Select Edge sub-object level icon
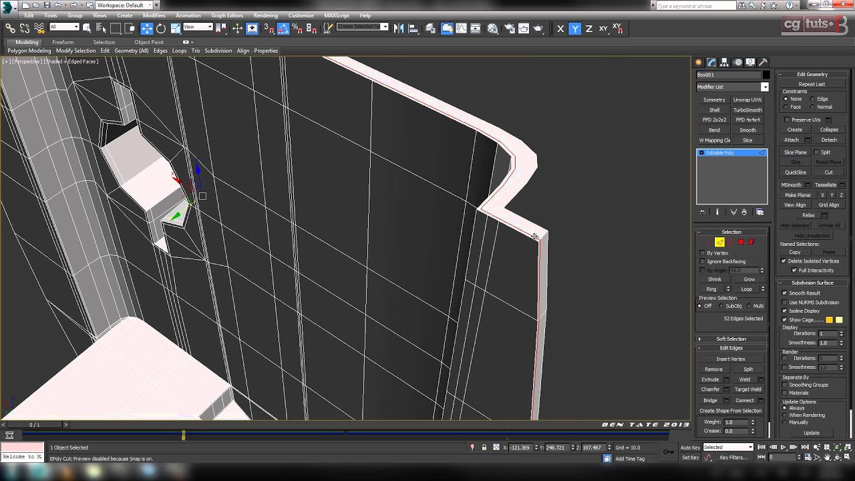 [719, 242]
